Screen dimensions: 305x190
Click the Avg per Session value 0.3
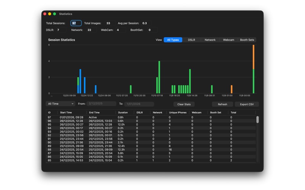point(146,23)
